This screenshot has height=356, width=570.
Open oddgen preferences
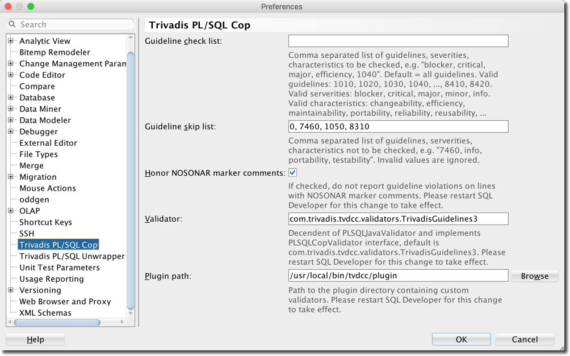pyautogui.click(x=34, y=200)
